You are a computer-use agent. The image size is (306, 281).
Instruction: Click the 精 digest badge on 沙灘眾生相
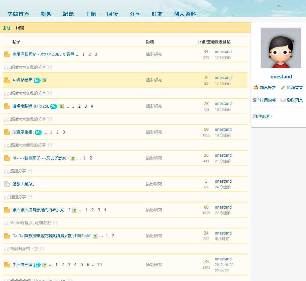(38, 132)
